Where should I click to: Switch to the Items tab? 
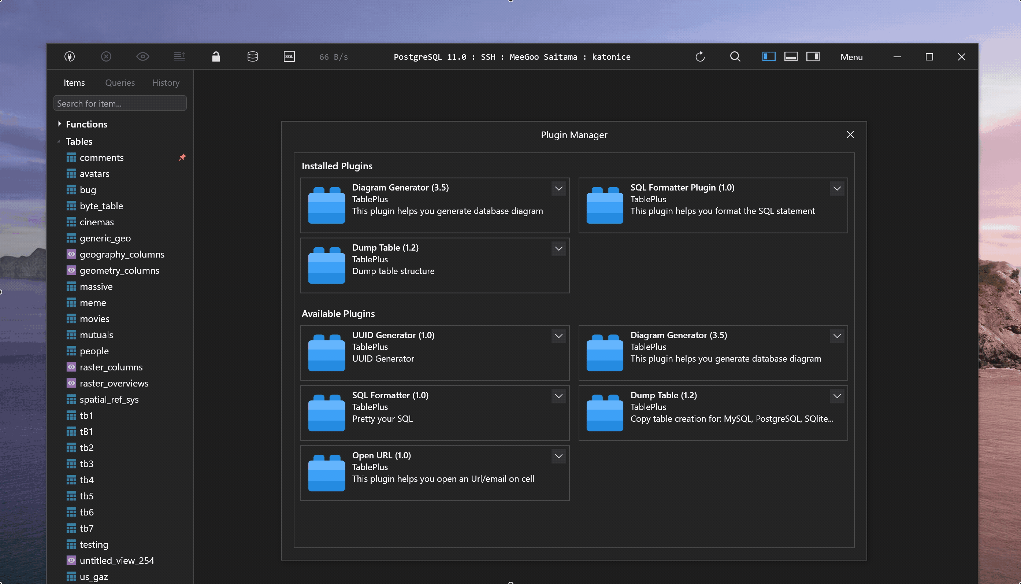click(x=74, y=83)
